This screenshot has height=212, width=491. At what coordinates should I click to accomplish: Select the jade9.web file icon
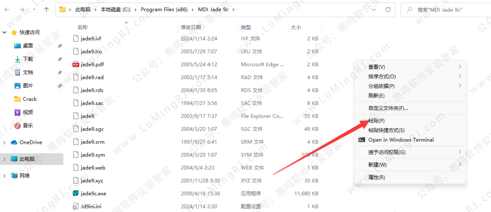click(75, 168)
